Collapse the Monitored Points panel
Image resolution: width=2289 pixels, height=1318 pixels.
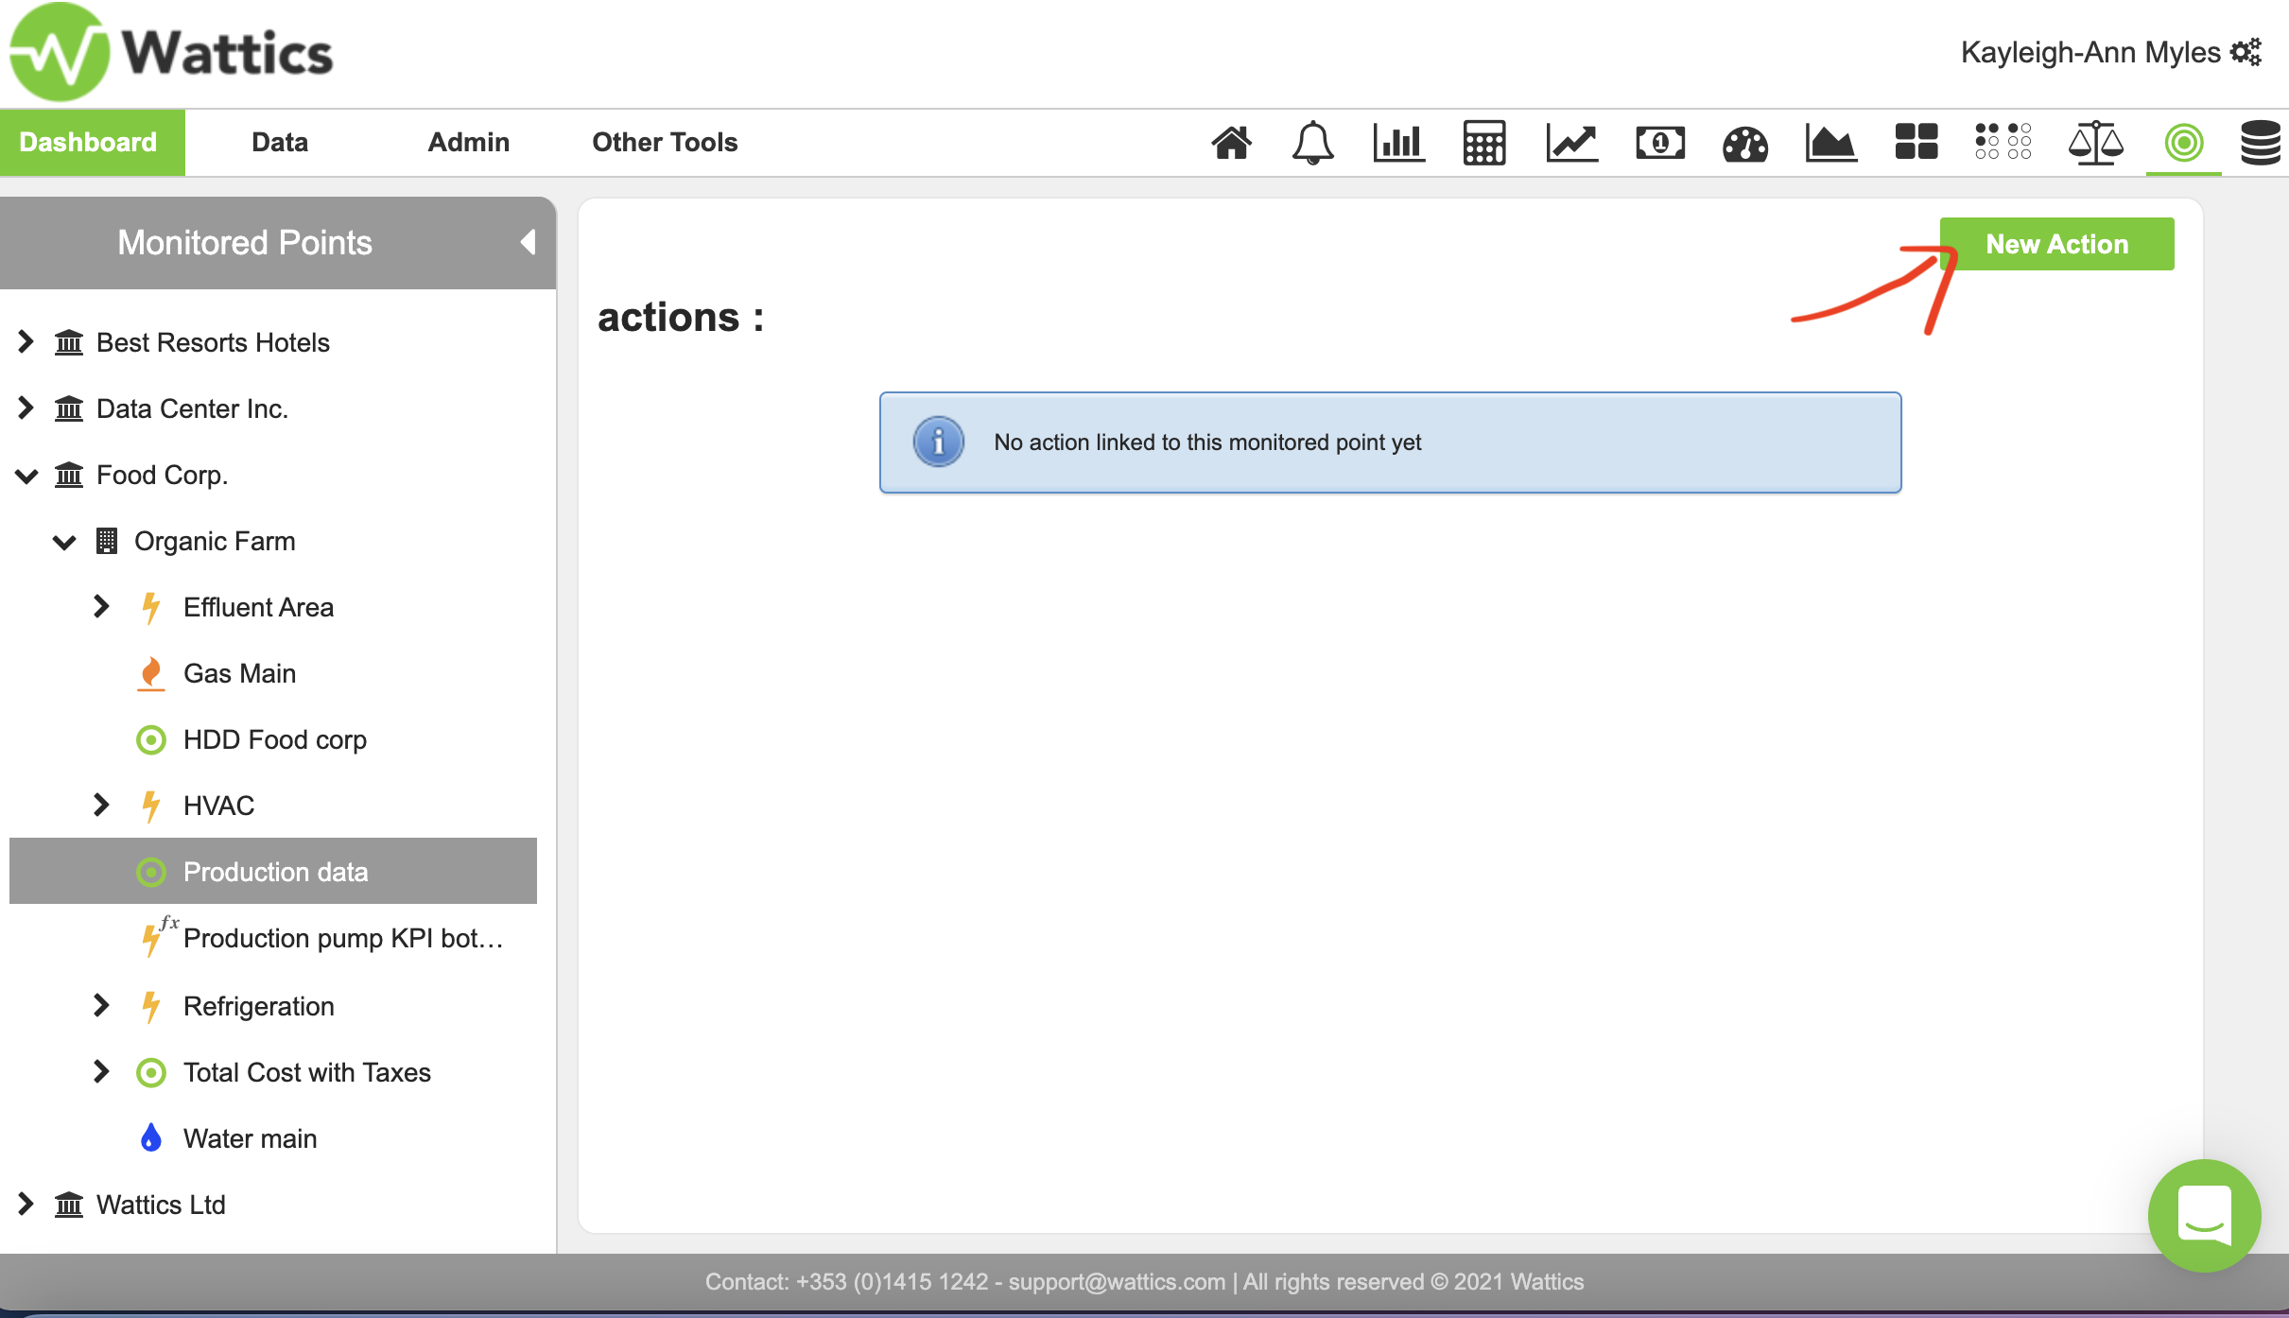click(528, 242)
